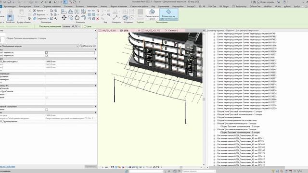Toggle the second visibility checkbox in Properties

pos(47,56)
